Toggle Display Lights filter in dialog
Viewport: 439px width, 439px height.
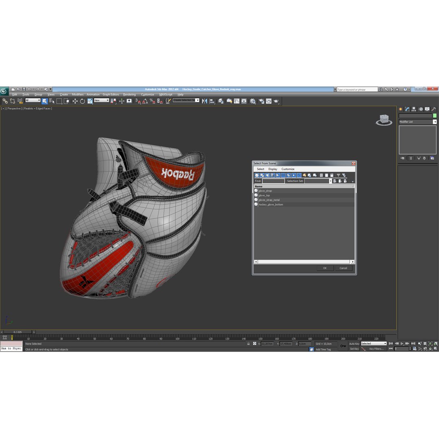click(x=267, y=175)
